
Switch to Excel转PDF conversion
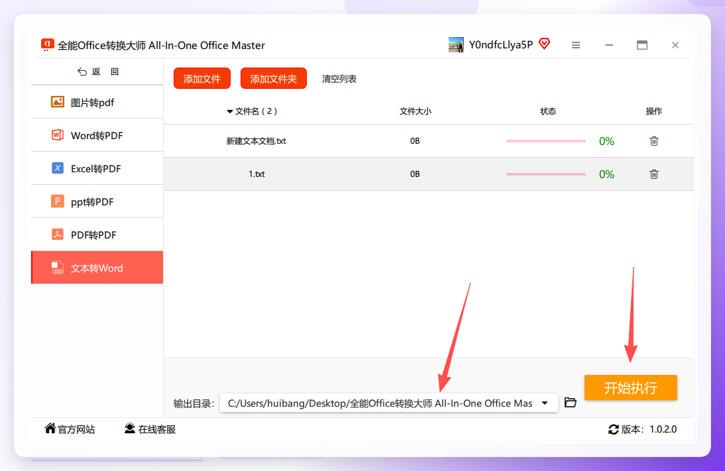(97, 168)
